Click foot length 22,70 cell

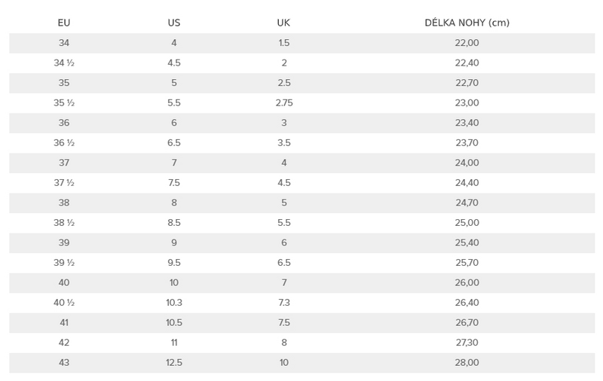click(x=467, y=83)
